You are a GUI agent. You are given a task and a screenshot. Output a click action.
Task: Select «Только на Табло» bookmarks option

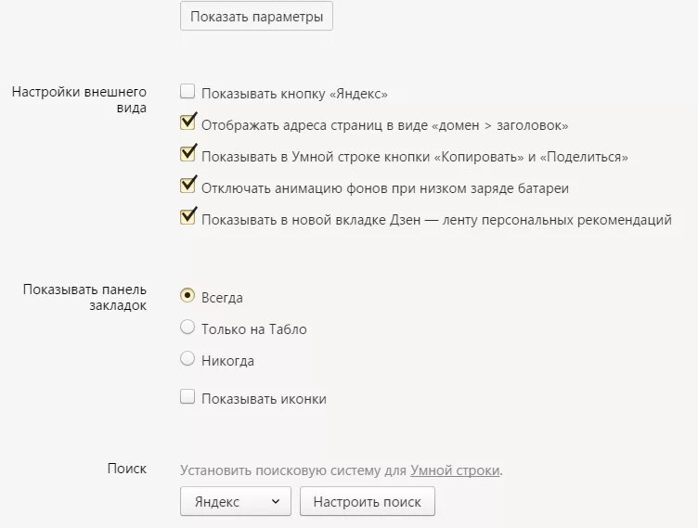[187, 328]
